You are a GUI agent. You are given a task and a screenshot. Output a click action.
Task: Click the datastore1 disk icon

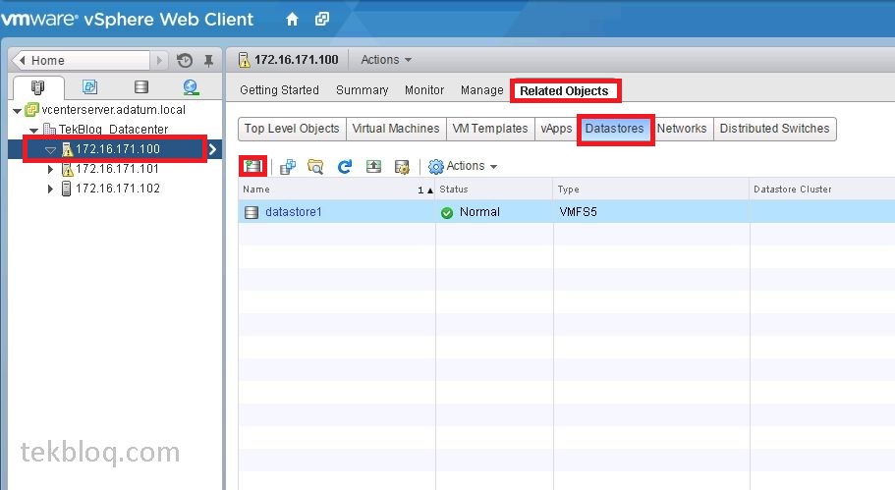(x=252, y=212)
